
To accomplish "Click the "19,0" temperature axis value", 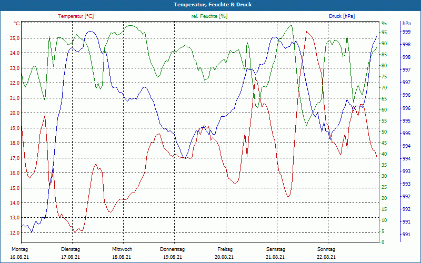I will [15, 128].
